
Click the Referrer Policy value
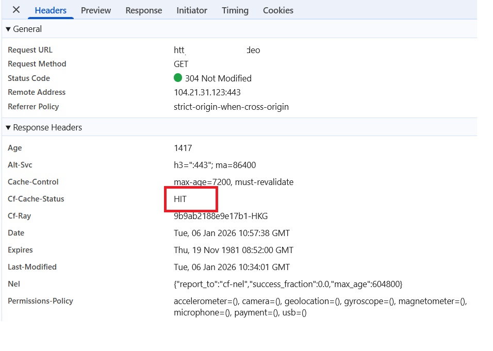click(x=231, y=107)
